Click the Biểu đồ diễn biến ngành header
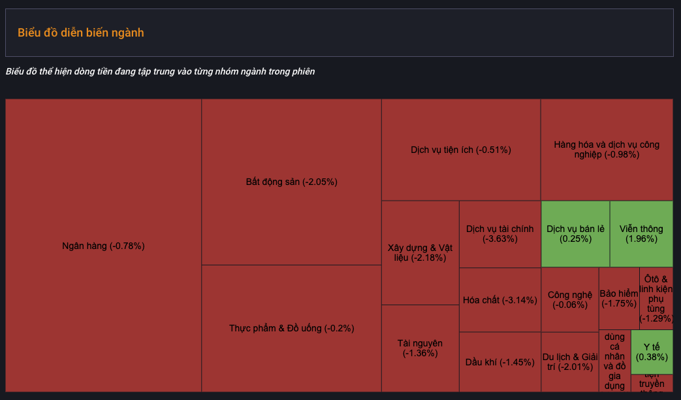Image resolution: width=681 pixels, height=400 pixels. click(x=81, y=33)
